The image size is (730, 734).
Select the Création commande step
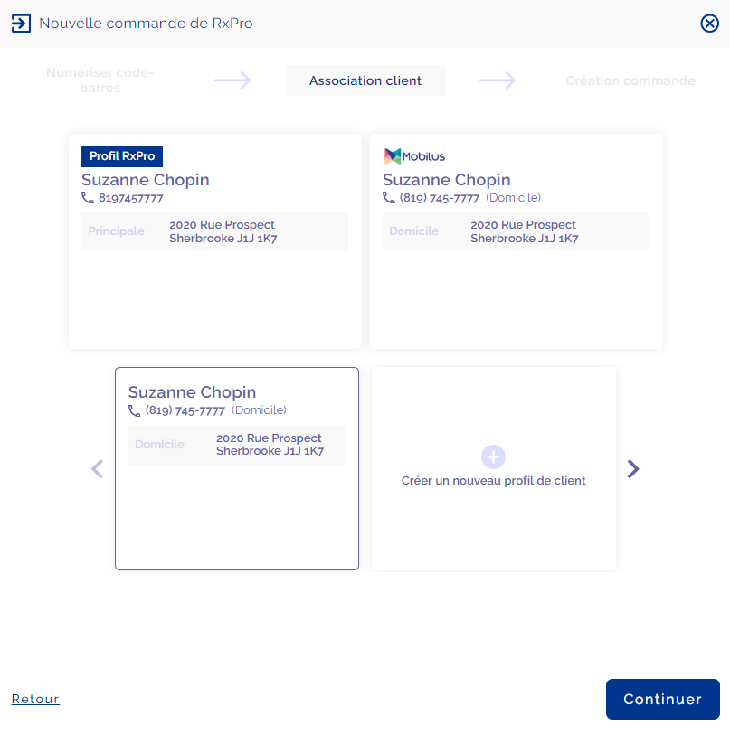coord(630,80)
